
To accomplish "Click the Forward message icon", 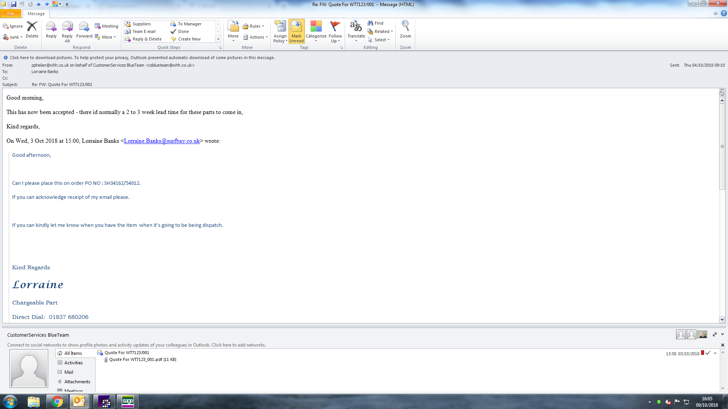I will [84, 30].
